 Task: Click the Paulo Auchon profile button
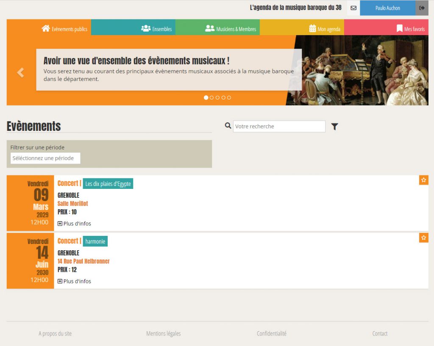tap(387, 8)
